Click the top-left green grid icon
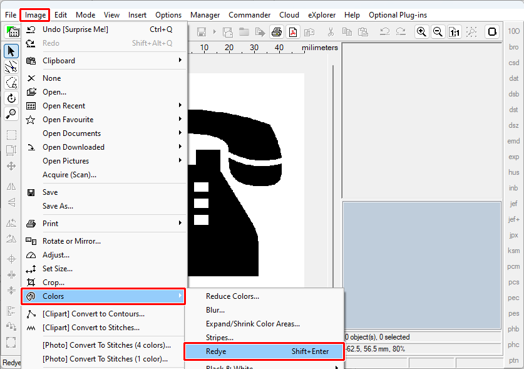 point(13,32)
